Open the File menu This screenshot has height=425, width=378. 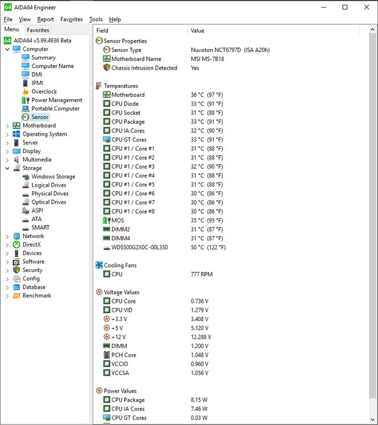(8, 19)
